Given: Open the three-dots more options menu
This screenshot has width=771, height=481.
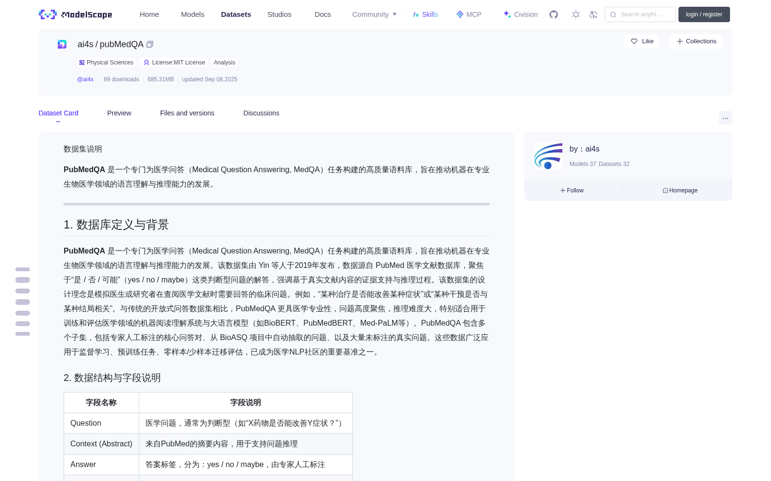Looking at the screenshot, I should tap(725, 118).
